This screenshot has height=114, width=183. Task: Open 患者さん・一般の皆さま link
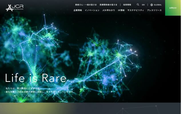tap(86, 5)
